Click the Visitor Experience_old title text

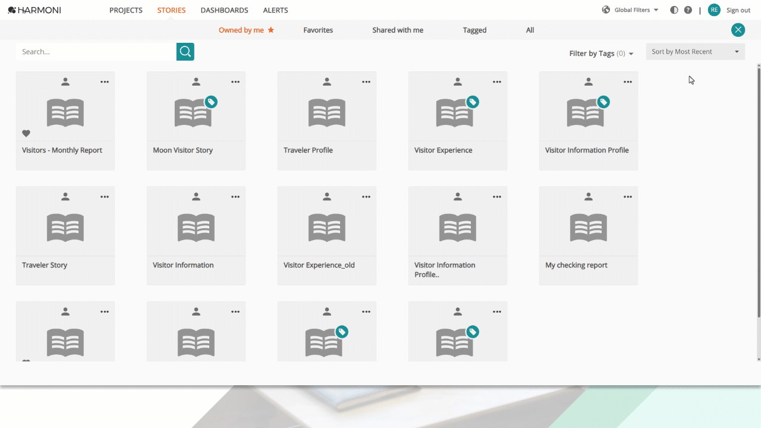(319, 265)
